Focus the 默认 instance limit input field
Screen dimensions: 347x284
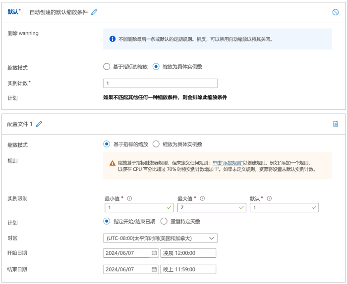[284, 207]
